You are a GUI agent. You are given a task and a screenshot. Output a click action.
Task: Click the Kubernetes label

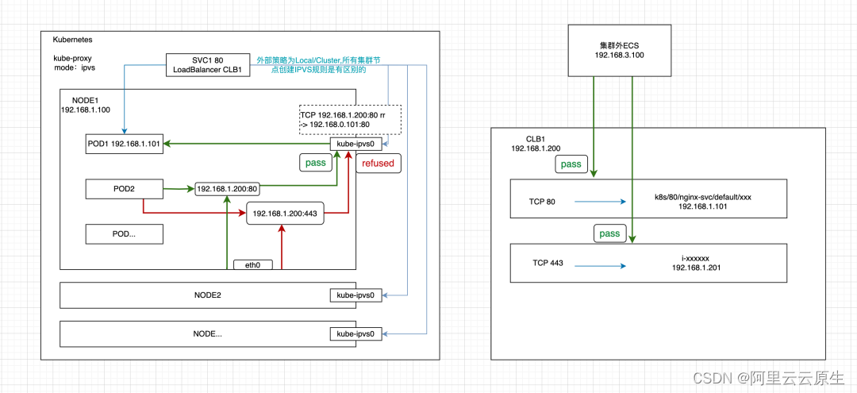73,40
